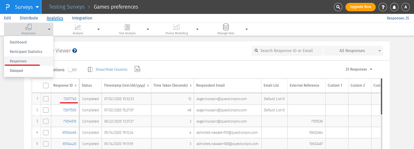Switch to the Edit tab
This screenshot has height=149, width=414.
8,18
